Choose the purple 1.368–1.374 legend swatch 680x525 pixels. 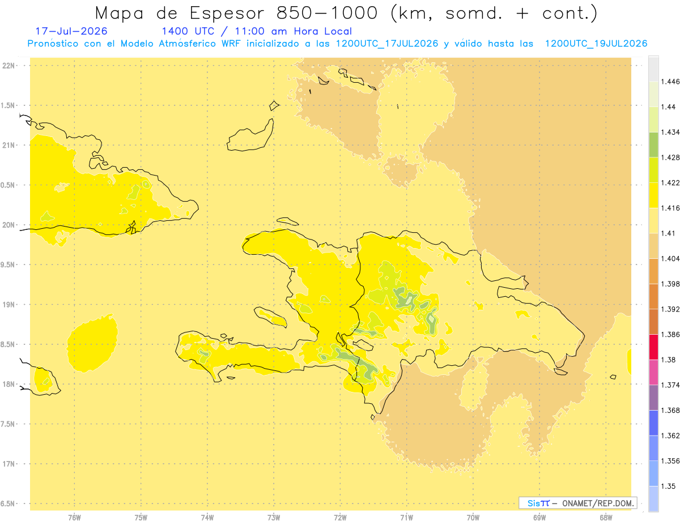tap(653, 397)
